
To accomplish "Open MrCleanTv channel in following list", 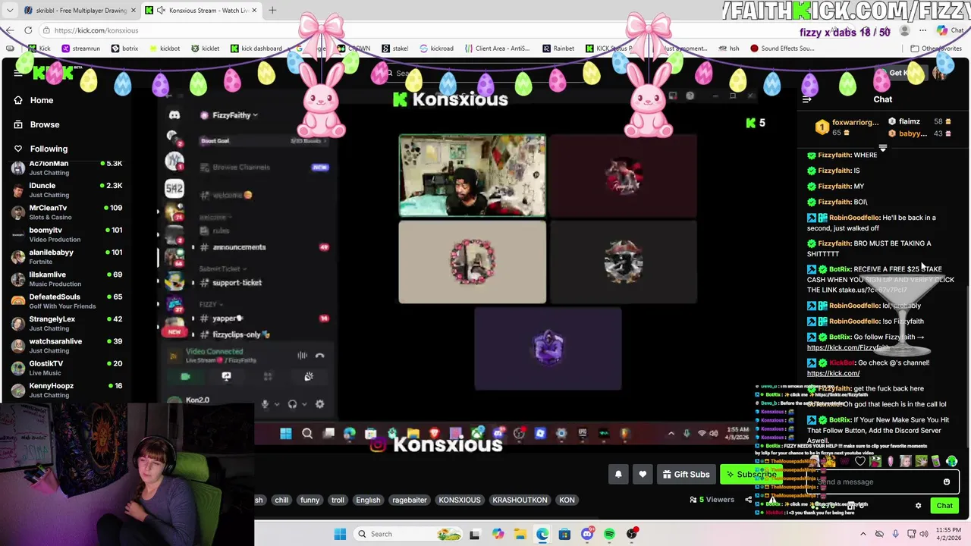I will click(67, 212).
